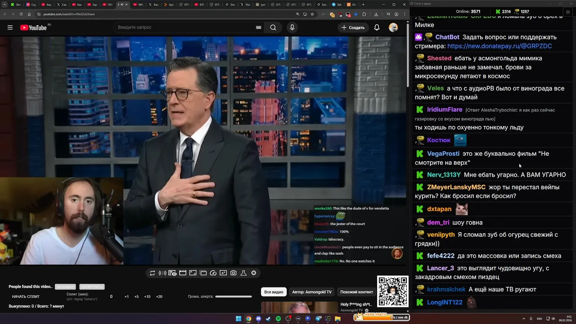Add +20 minutes to split
Viewport: 576px width, 324px height.
tap(159, 297)
